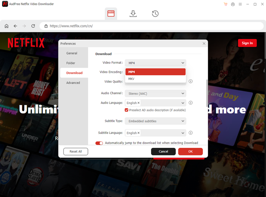Click the AudFree app logo icon

click(5, 4)
